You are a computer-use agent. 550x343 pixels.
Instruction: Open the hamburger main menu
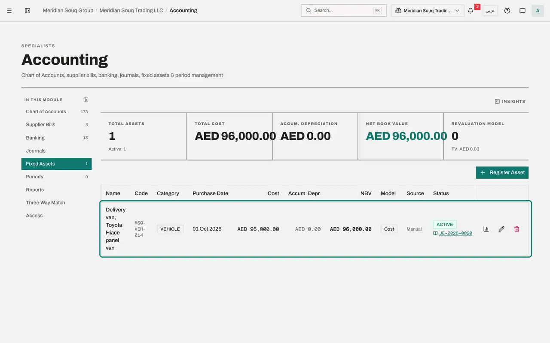point(9,11)
